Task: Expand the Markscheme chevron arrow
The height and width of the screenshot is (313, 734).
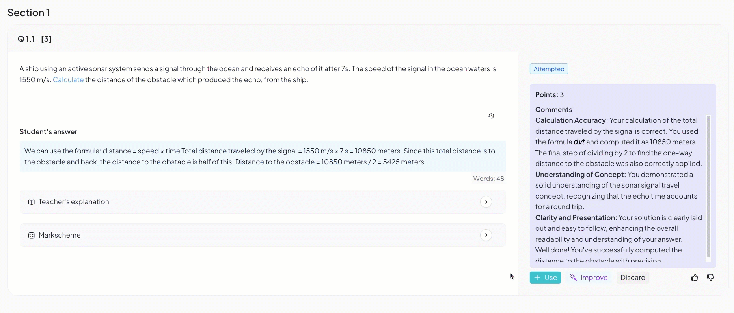Action: tap(486, 235)
